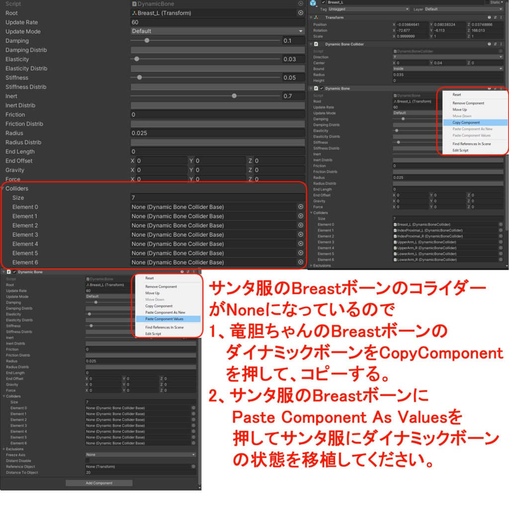509x508 pixels.
Task: Choose Paste Component Values in the lower context menu
Action: (x=168, y=319)
